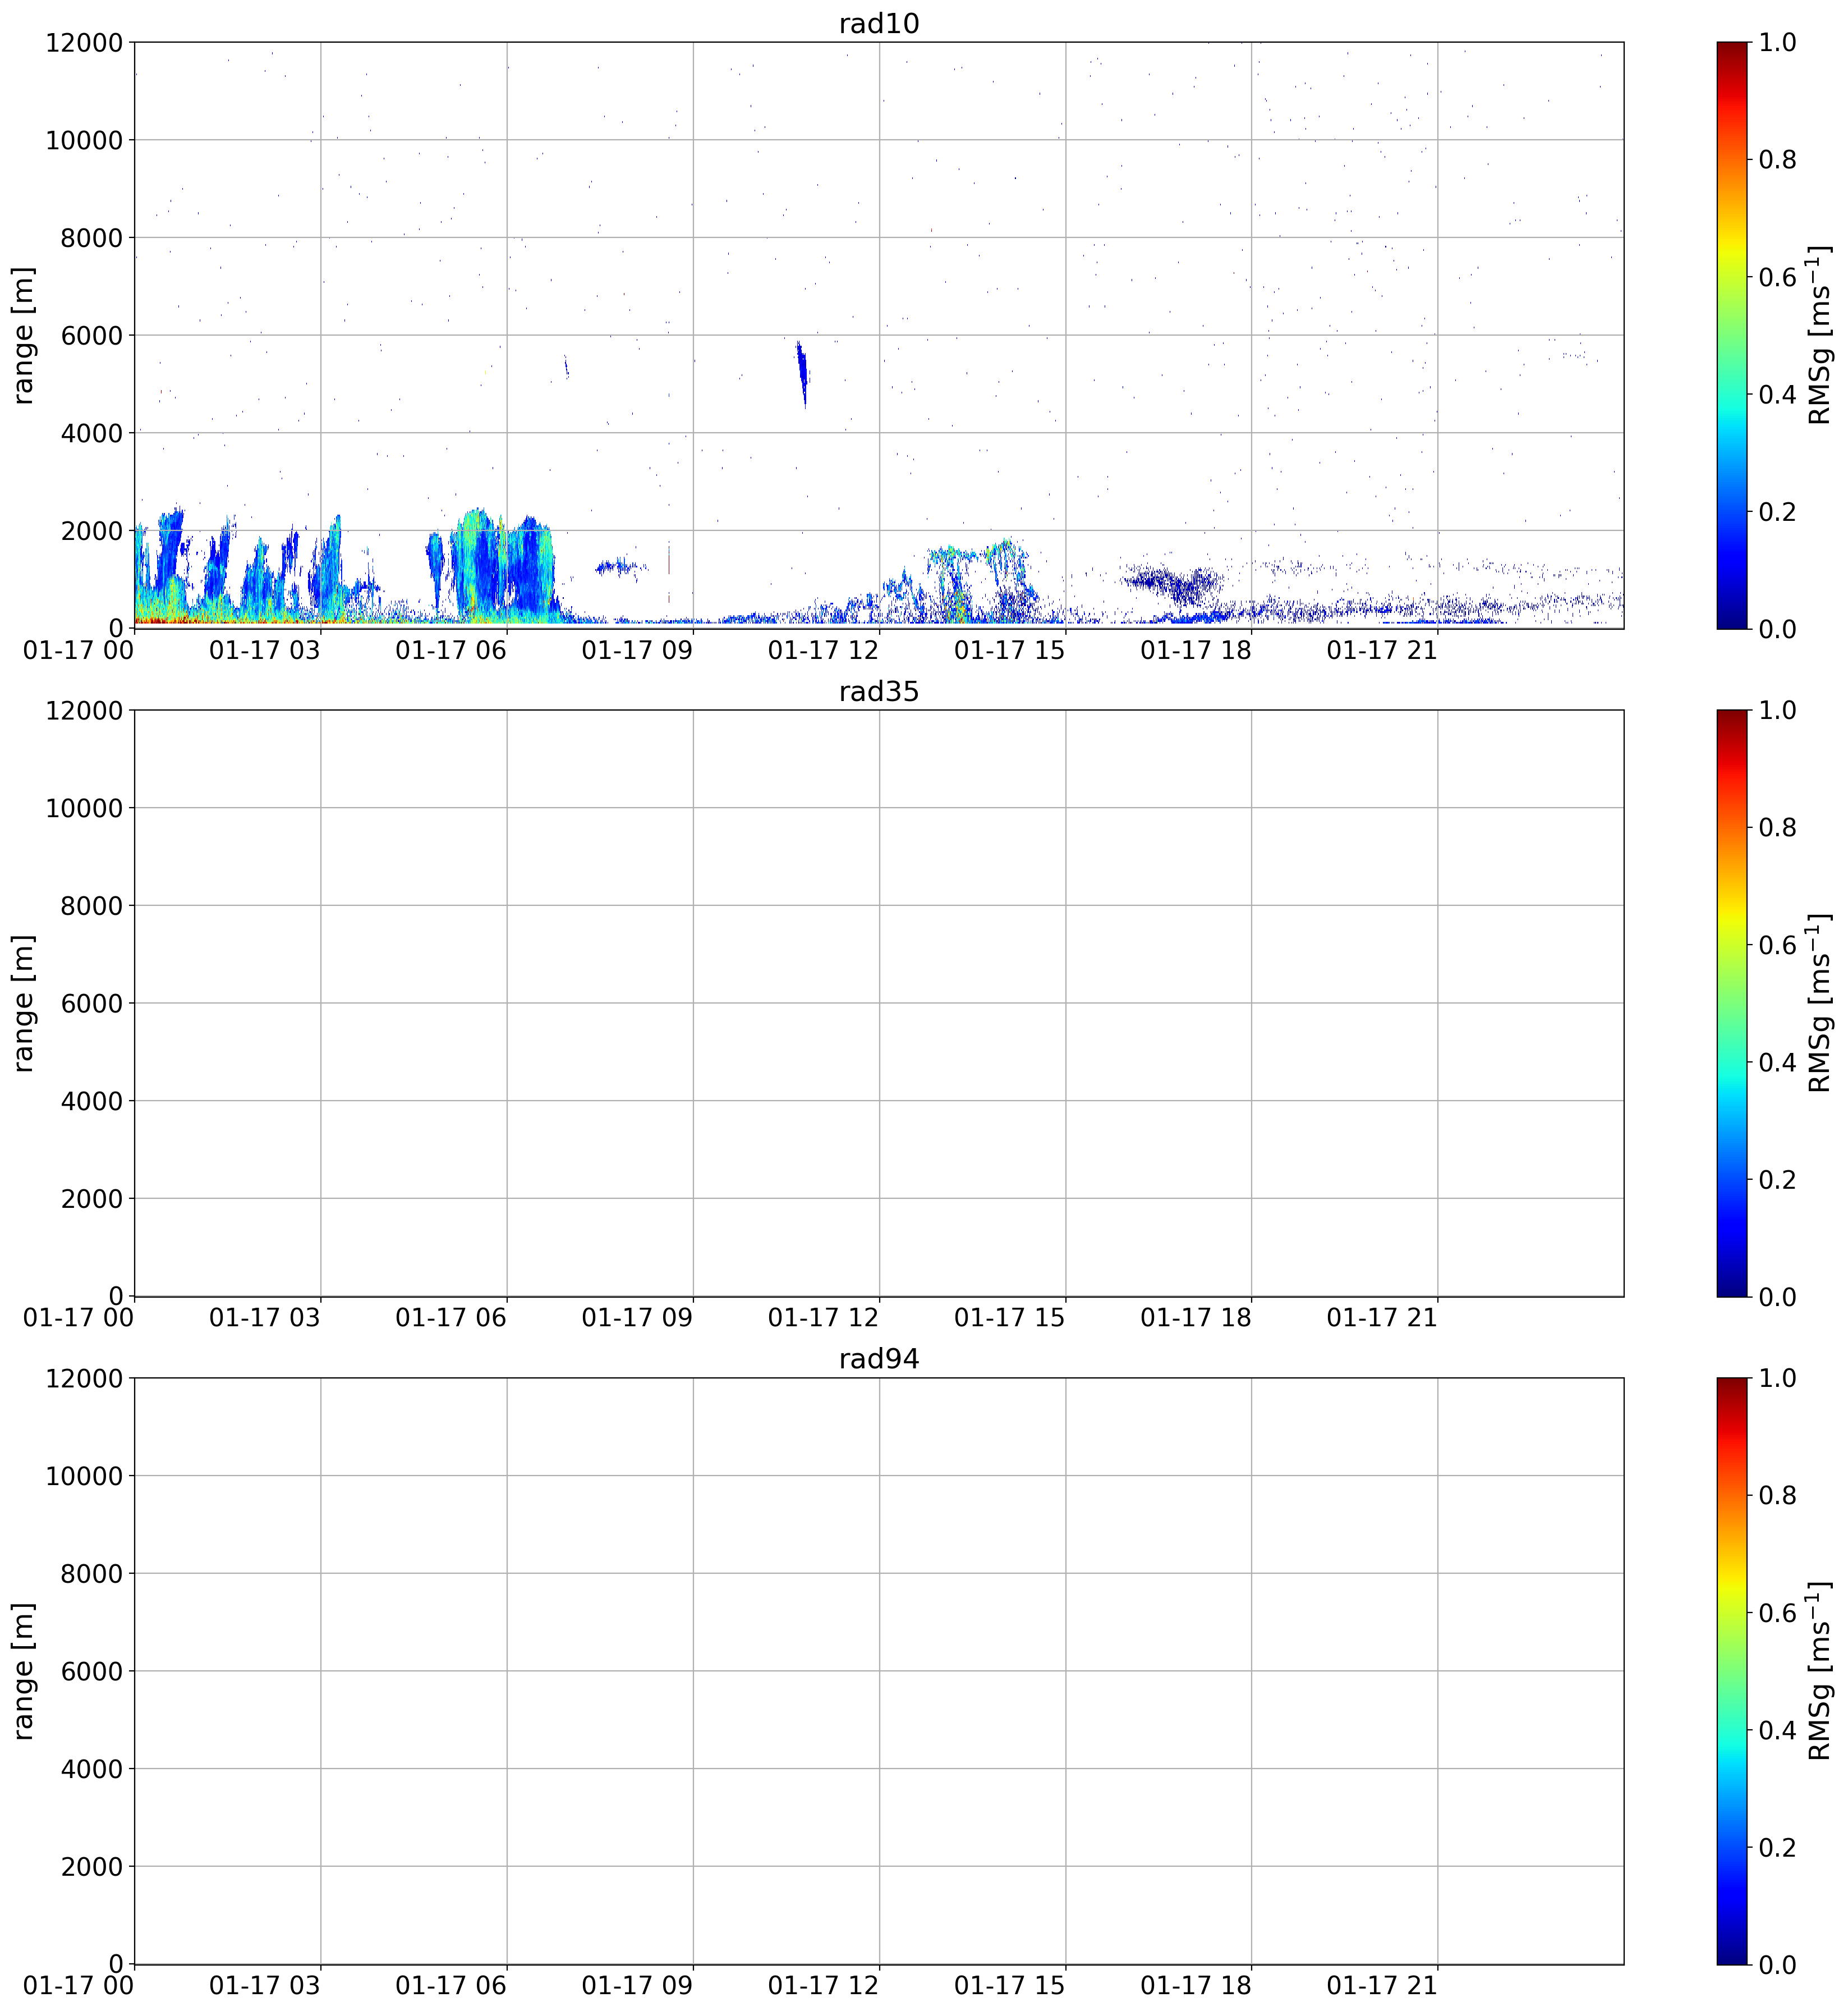Click the rad10 RMSg colorbar label

(1820, 335)
